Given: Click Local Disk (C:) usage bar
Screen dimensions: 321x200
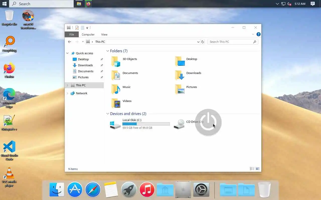Looking at the screenshot, I should (x=146, y=124).
